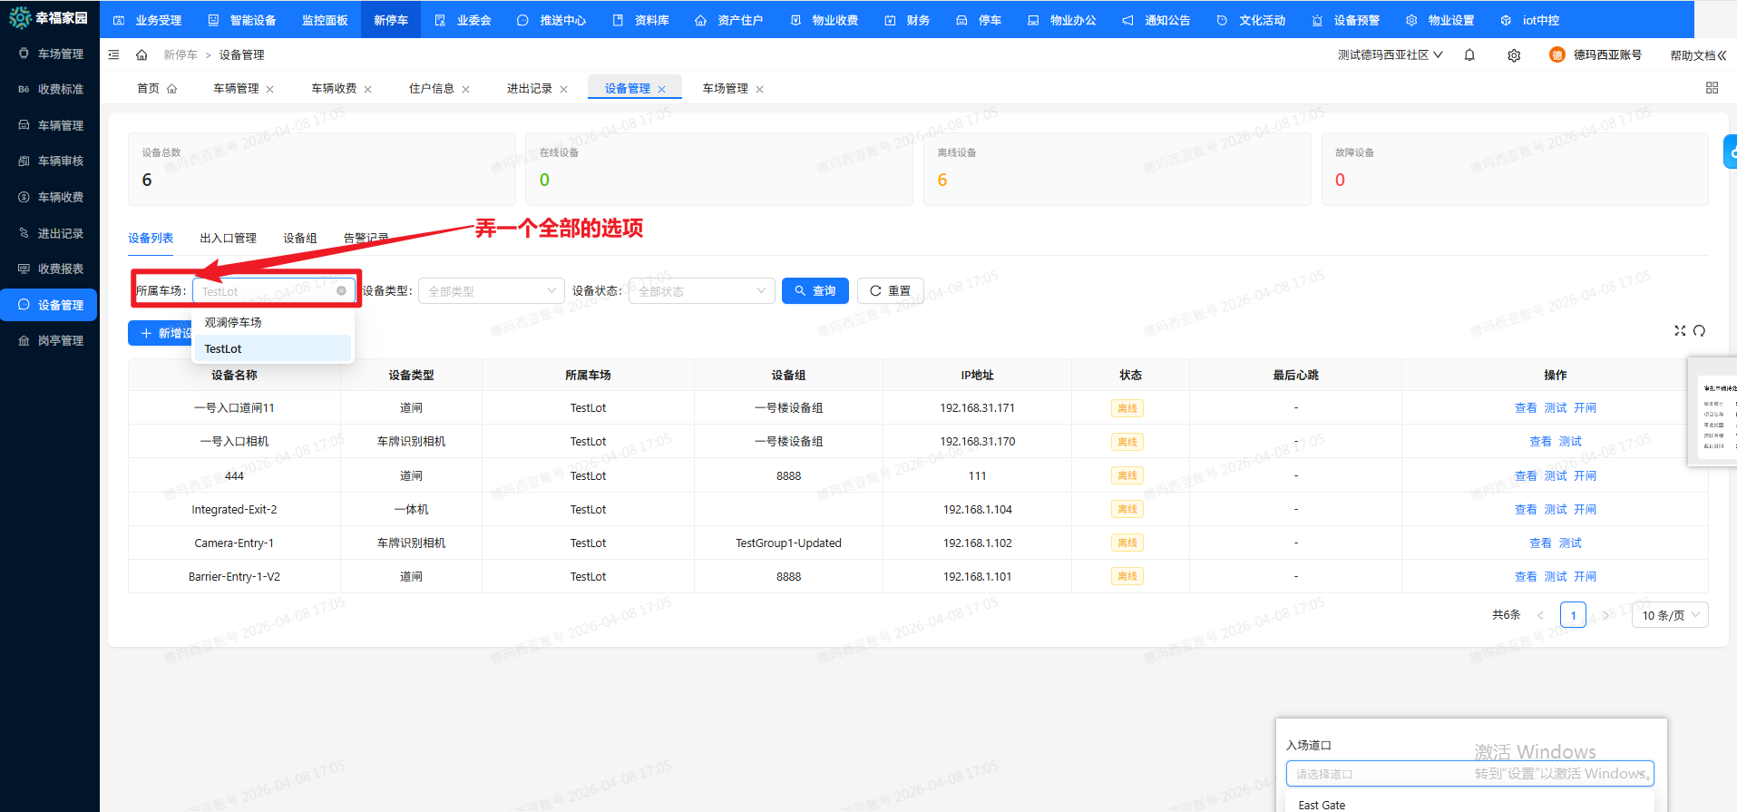
Task: Clear the TestLot parking lot selection
Action: (x=341, y=291)
